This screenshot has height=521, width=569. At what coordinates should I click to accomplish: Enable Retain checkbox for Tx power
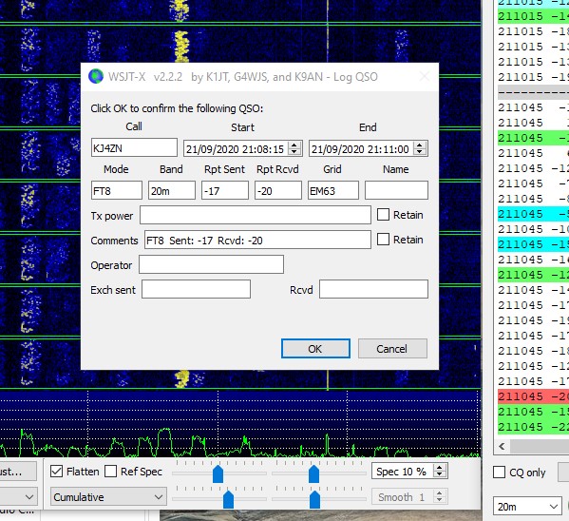coord(383,215)
